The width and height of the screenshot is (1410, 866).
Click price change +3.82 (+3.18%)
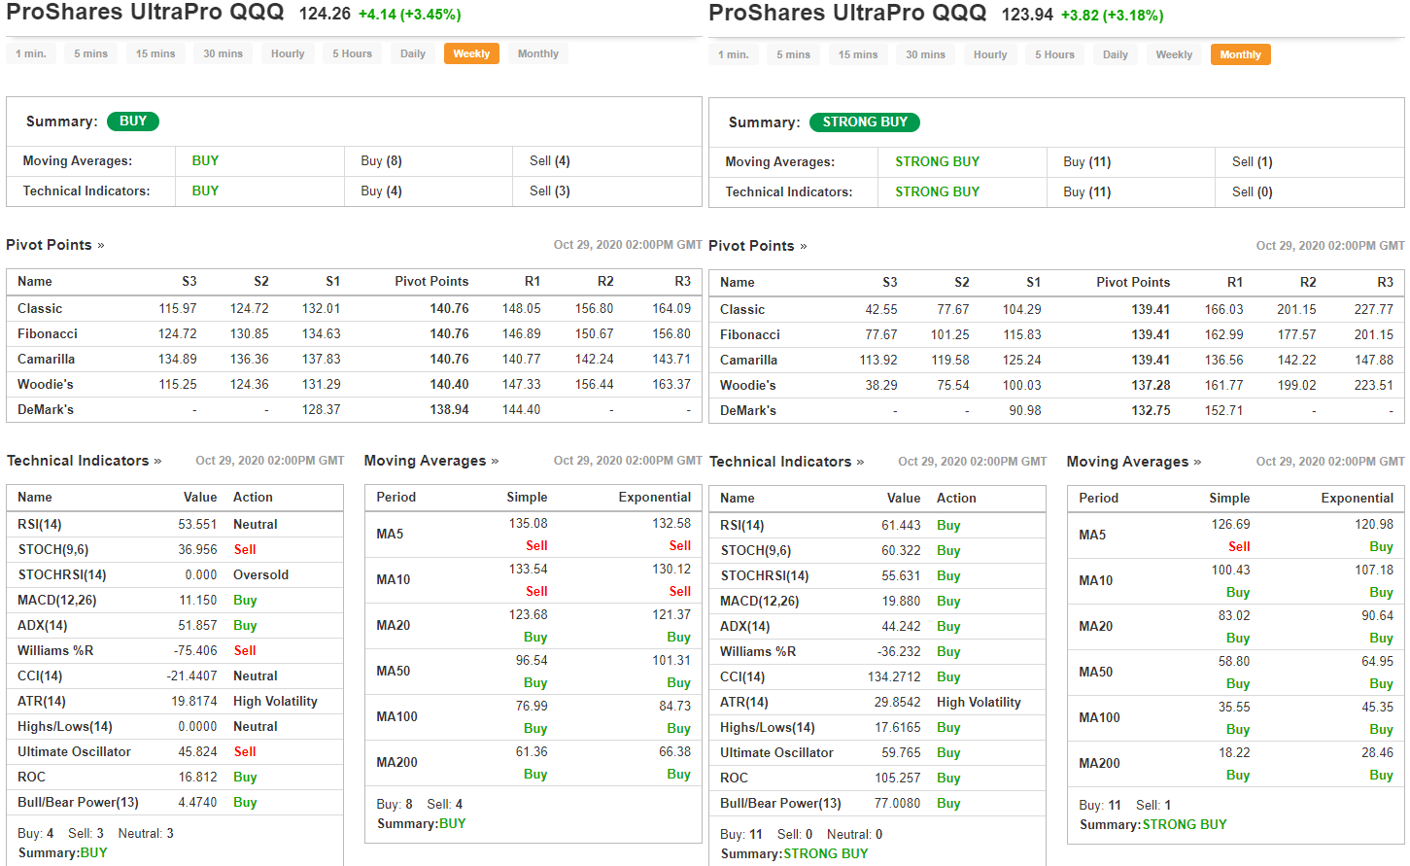pyautogui.click(x=1112, y=16)
